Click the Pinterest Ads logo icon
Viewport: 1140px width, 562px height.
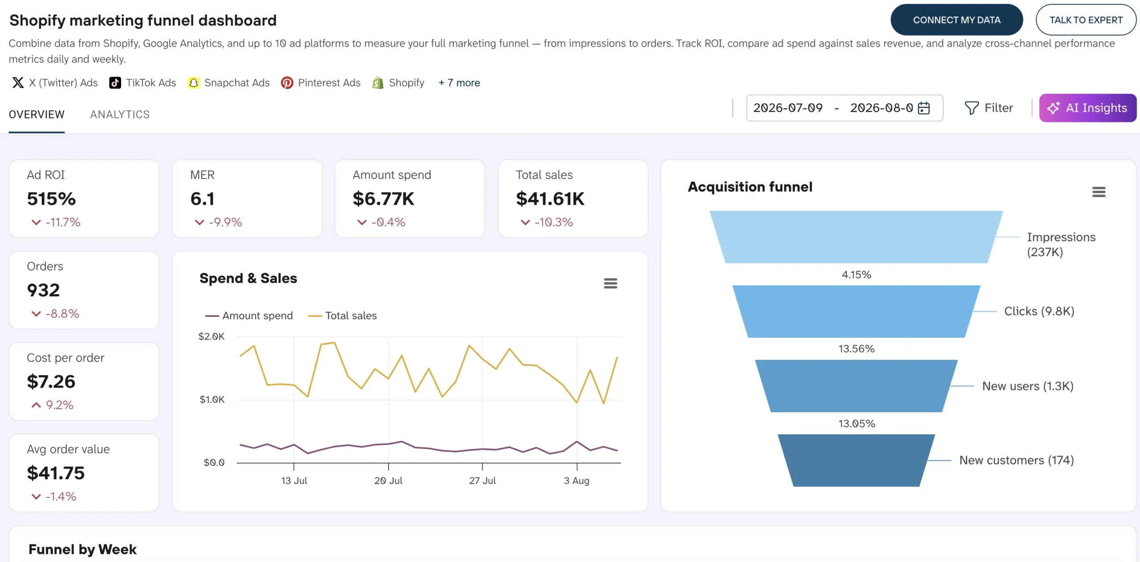[287, 83]
